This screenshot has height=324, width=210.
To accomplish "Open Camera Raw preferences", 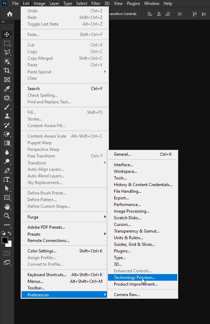I will tap(142, 295).
